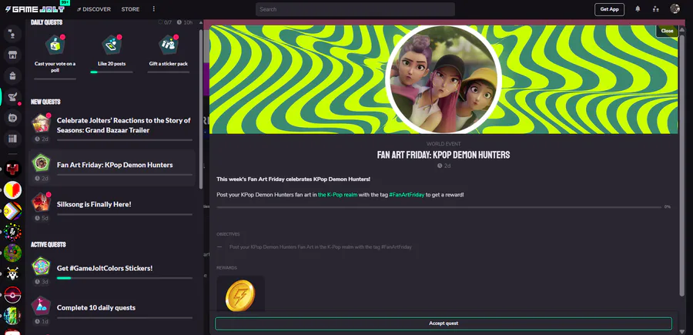This screenshot has width=693, height=335.
Task: Click the quest list scrollbar
Action: (201, 109)
